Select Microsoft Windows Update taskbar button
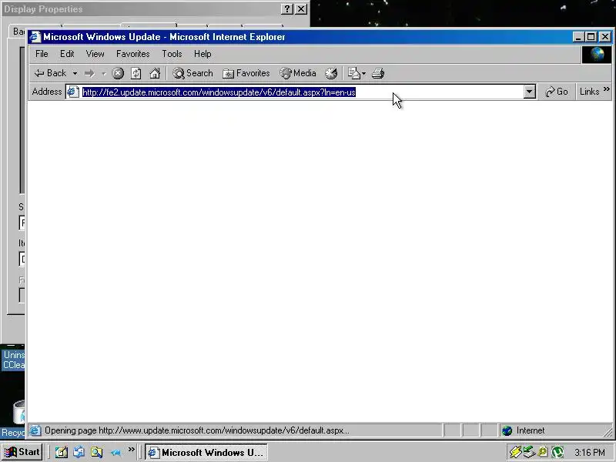Viewport: 616px width, 462px height. pos(206,452)
